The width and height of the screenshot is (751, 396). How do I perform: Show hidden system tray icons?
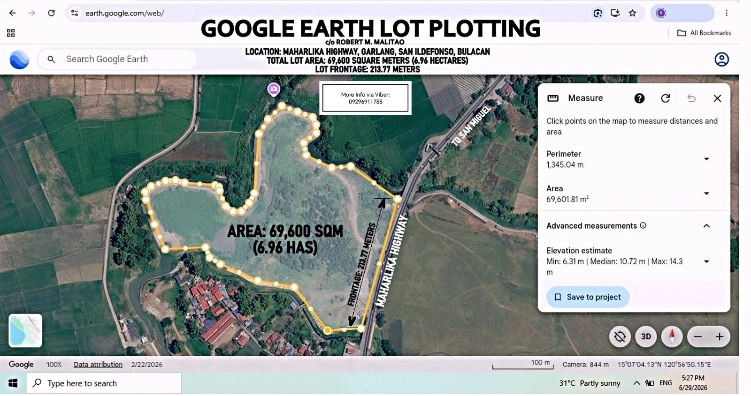coord(636,383)
